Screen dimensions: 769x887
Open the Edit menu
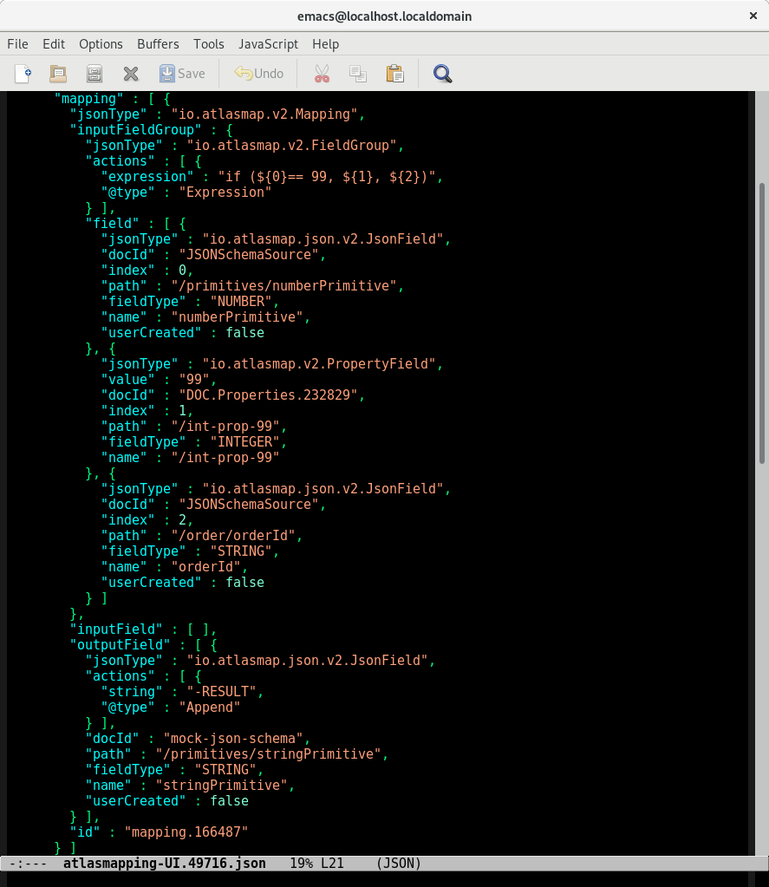[54, 43]
